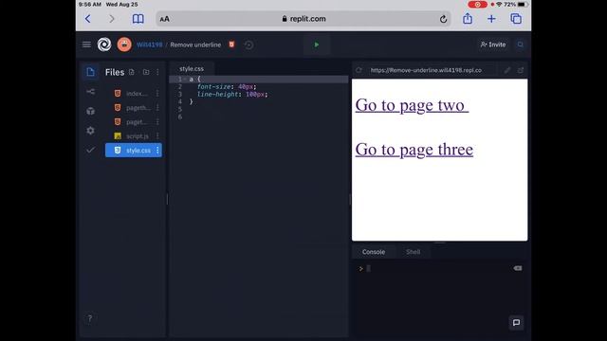The image size is (607, 341).
Task: Open options menu for style.css
Action: tap(157, 150)
